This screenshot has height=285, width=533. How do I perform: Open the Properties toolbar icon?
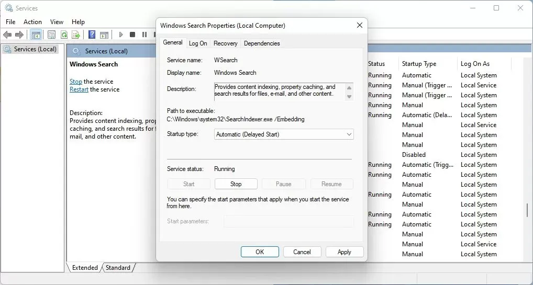click(51, 35)
